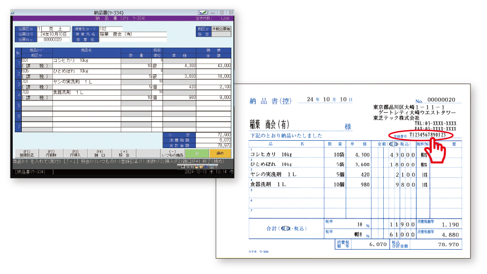Click product code 801 in row 1
487x274 pixels.
pyautogui.click(x=25, y=60)
